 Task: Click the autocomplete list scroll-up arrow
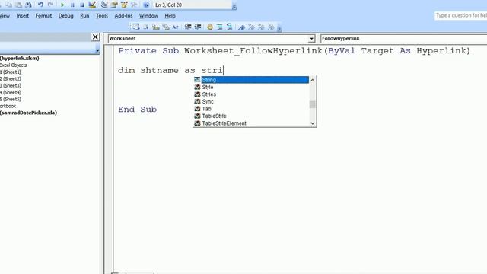(x=313, y=80)
